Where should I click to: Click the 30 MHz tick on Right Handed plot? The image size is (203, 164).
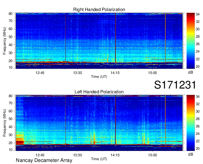[10, 53]
